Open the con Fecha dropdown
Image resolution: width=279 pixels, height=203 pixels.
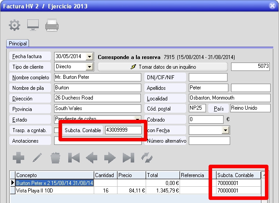pyautogui.click(x=226, y=130)
